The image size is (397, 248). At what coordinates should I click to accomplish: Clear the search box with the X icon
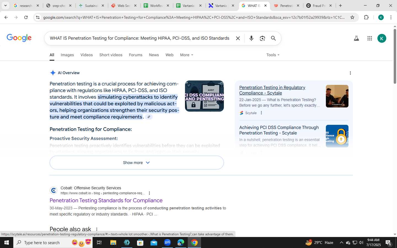click(x=238, y=38)
